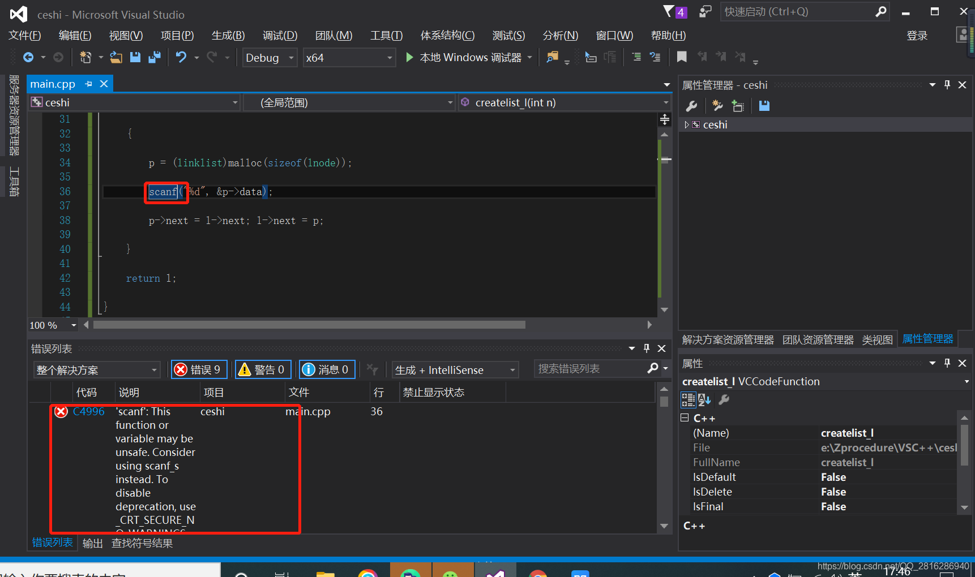This screenshot has height=577, width=975.
Task: Click the clear filter icon in error list
Action: click(x=372, y=369)
